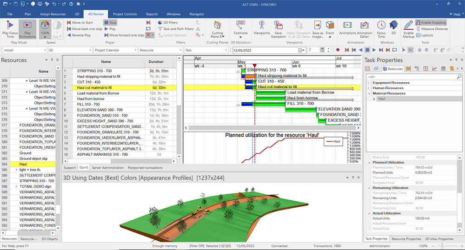
Task: Select the Haul resource row
Action: click(x=33, y=164)
